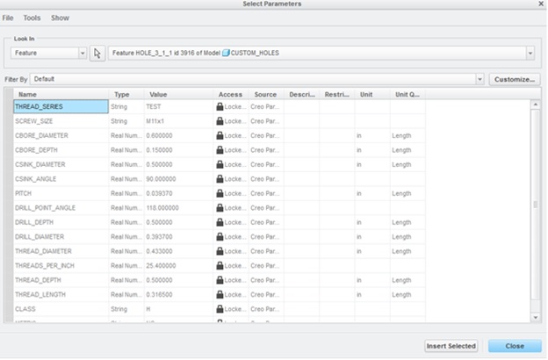The width and height of the screenshot is (548, 360).
Task: Select the CLASS parameter name
Action: pos(25,309)
